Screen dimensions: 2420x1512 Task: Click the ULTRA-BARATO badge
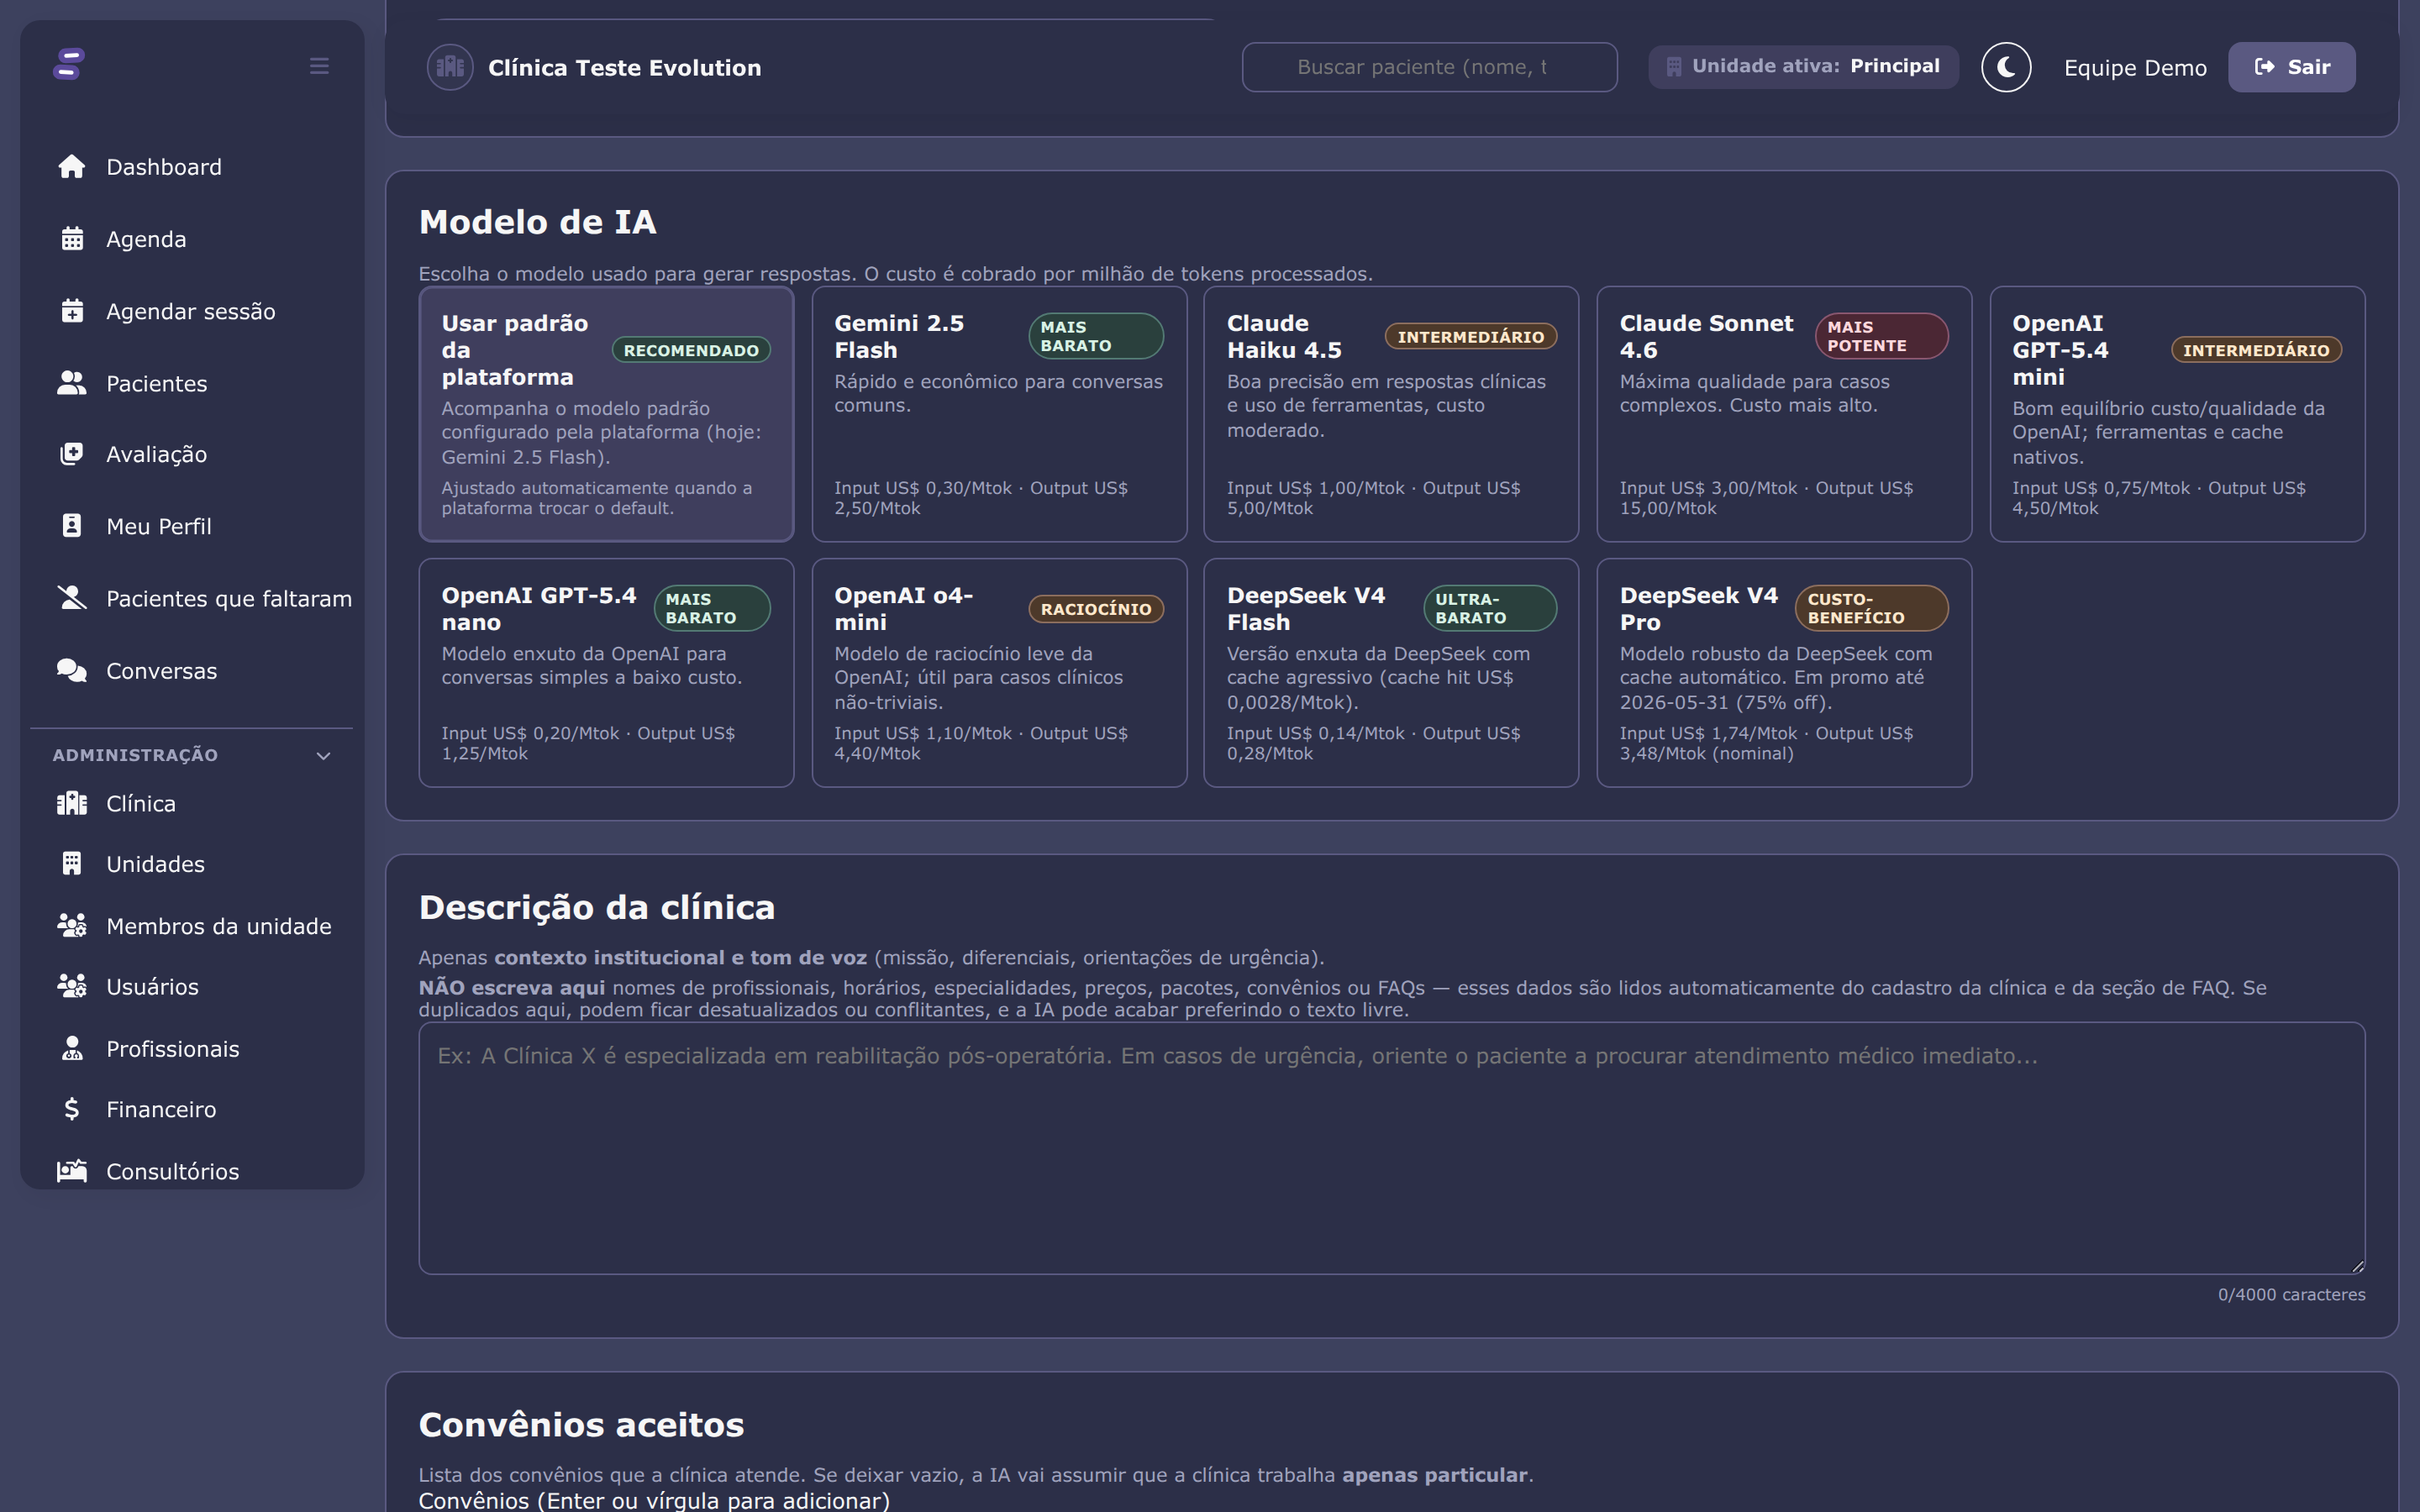click(x=1490, y=608)
